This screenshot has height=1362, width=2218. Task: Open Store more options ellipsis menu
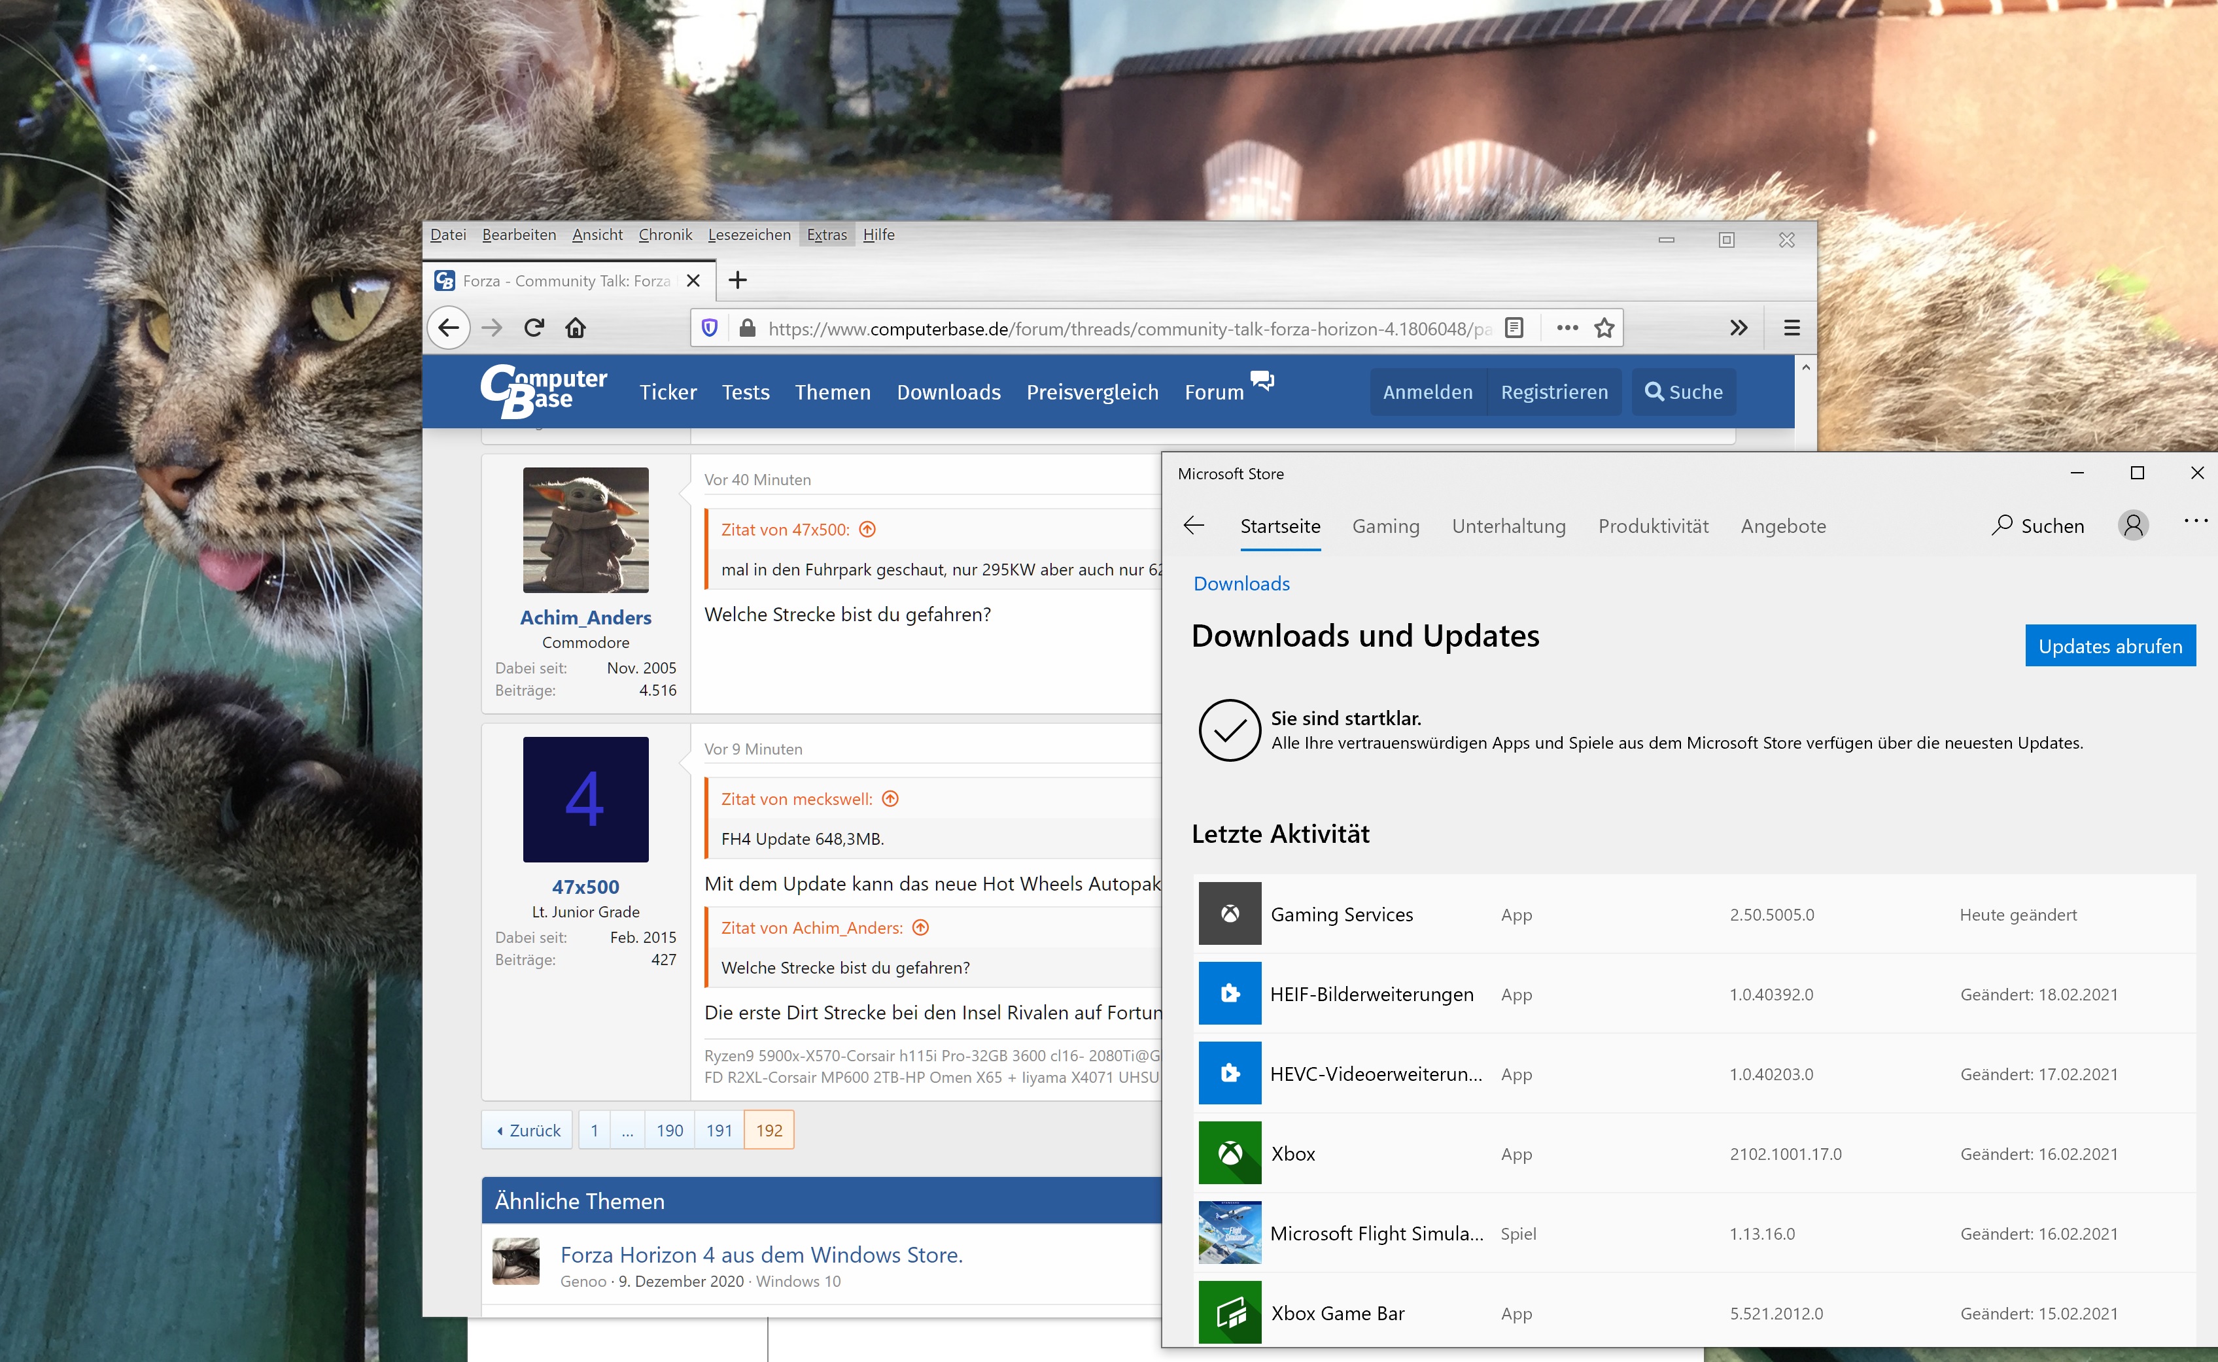(2196, 520)
